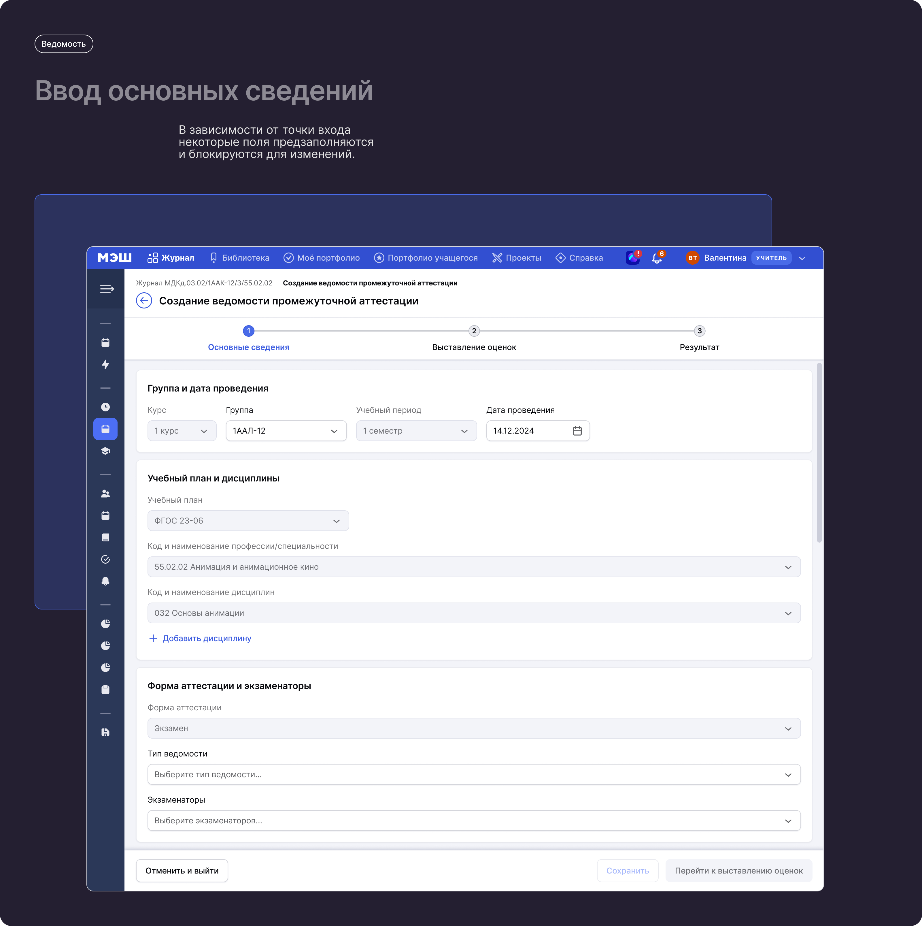The width and height of the screenshot is (922, 926).
Task: Click Отменить и выйти button
Action: point(182,870)
